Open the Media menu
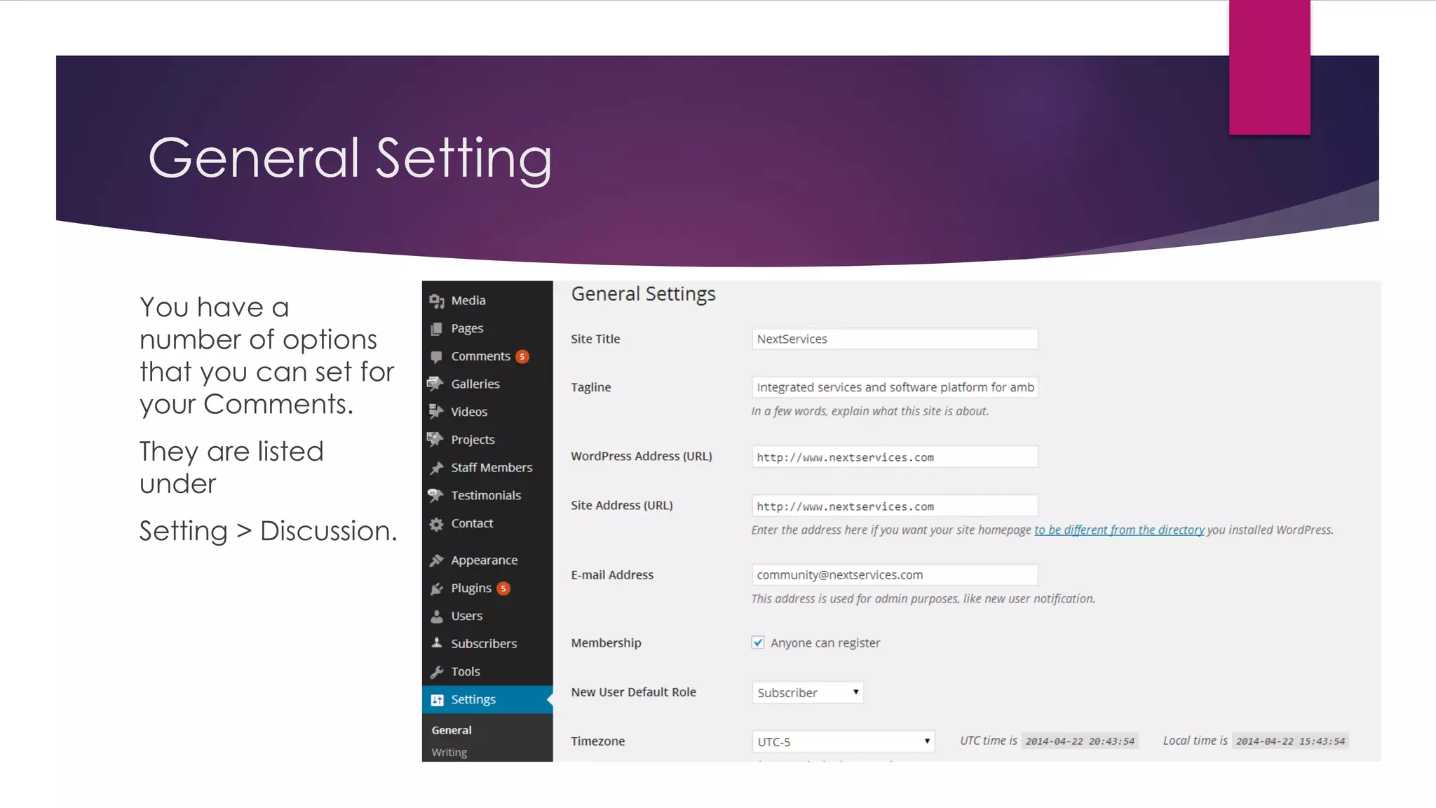The image size is (1436, 808). (x=487, y=300)
